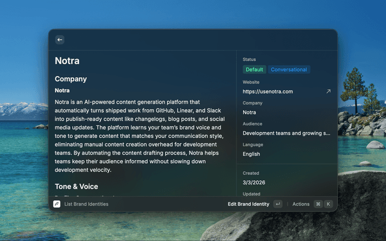This screenshot has height=241, width=386.
Task: Open the Actions menu
Action: point(301,204)
